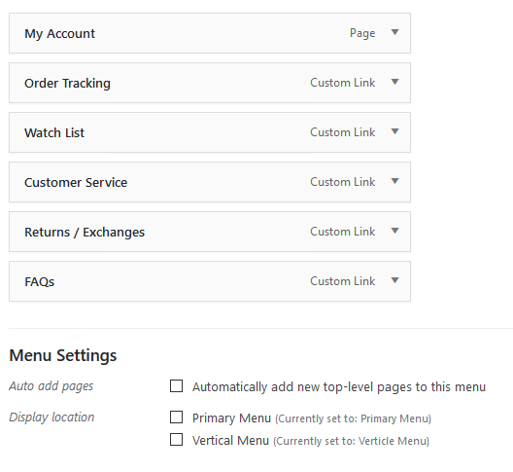Check the Primary Menu display location box
Screen dimensions: 513x472
pos(177,418)
